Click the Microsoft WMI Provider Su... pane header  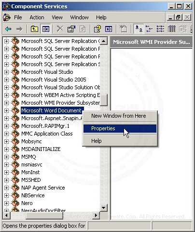pos(151,42)
